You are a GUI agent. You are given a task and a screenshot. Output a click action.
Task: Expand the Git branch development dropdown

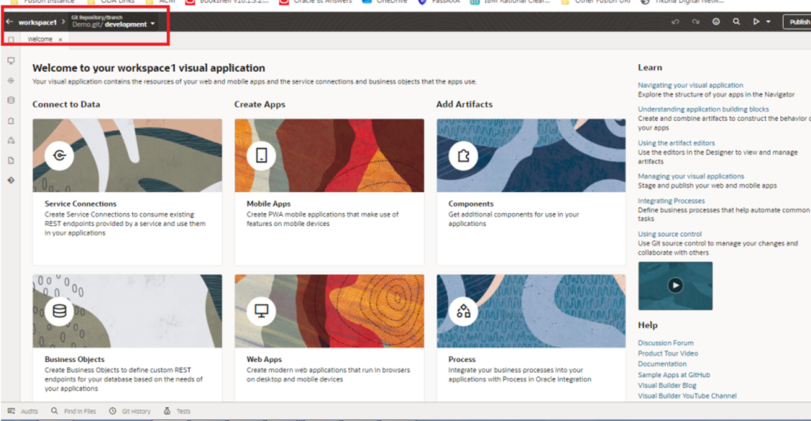click(x=153, y=25)
